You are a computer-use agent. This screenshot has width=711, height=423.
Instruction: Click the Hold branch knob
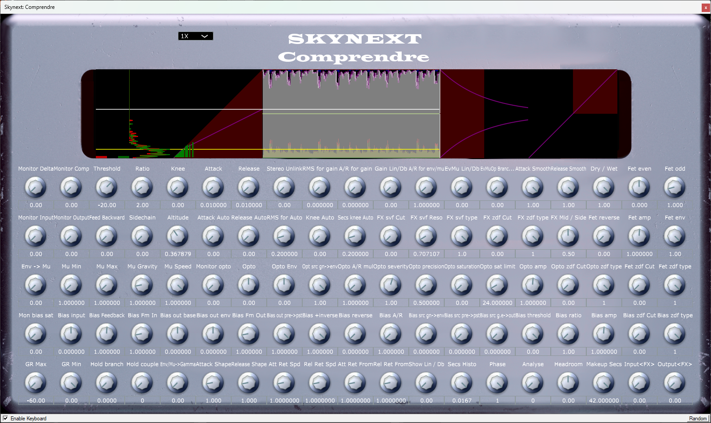[x=107, y=383]
